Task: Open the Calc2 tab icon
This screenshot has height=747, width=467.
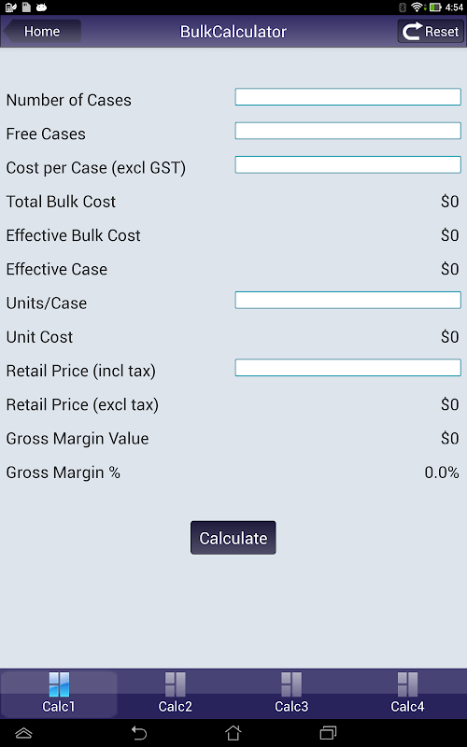Action: pos(175,684)
